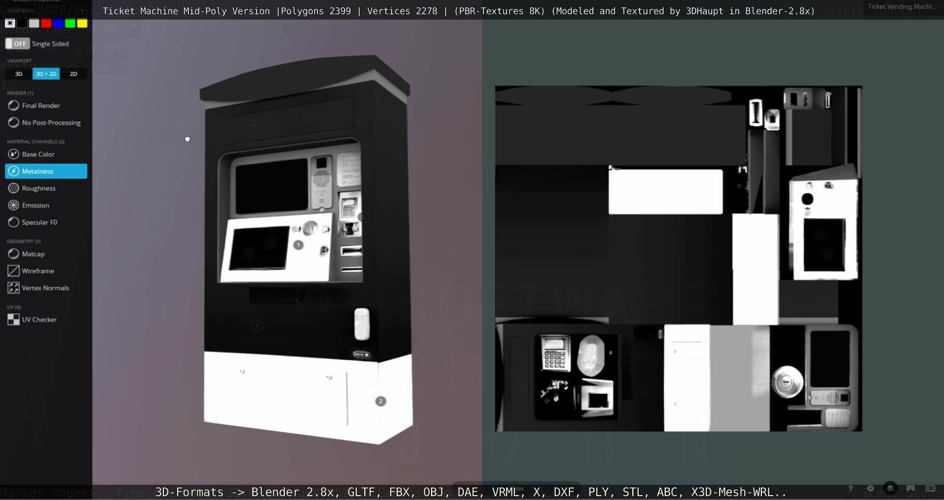Viewport: 944px width, 500px height.
Task: Pick the light gray wireframe swatch
Action: pyautogui.click(x=34, y=23)
